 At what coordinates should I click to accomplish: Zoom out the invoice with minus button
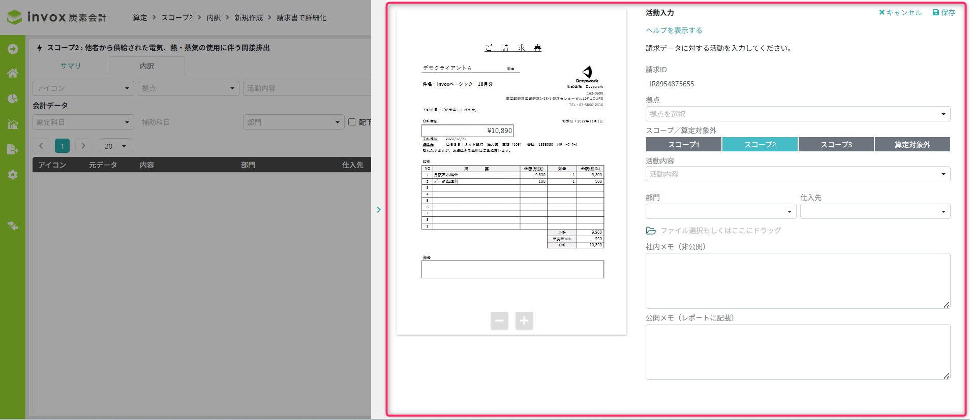tap(499, 320)
